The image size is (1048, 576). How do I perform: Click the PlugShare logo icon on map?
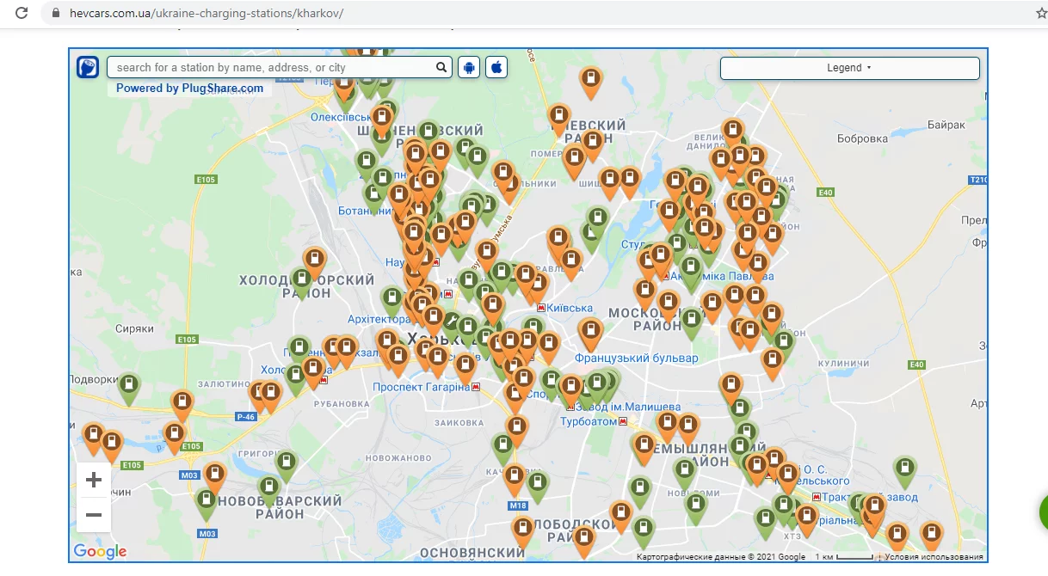coord(88,67)
